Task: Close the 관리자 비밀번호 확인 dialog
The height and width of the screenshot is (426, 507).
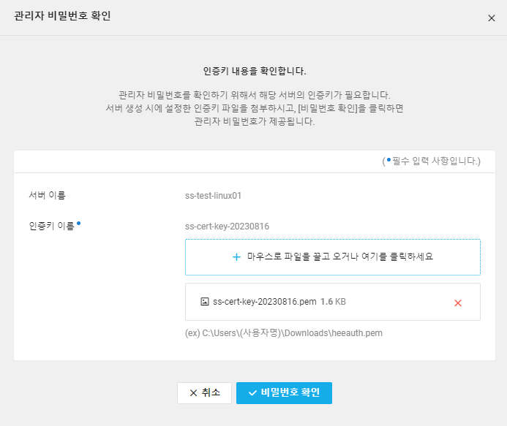Action: tap(491, 18)
